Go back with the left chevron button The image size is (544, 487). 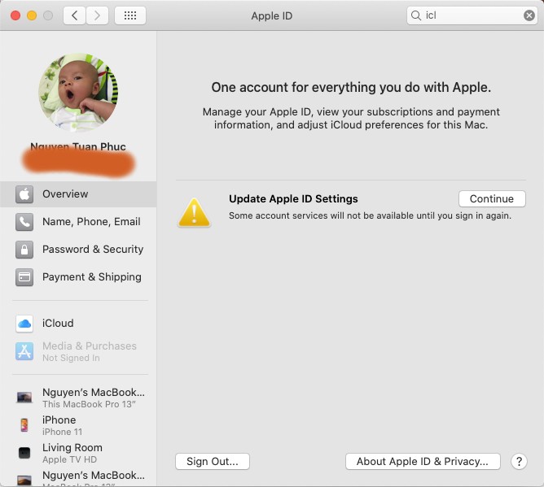[x=74, y=15]
